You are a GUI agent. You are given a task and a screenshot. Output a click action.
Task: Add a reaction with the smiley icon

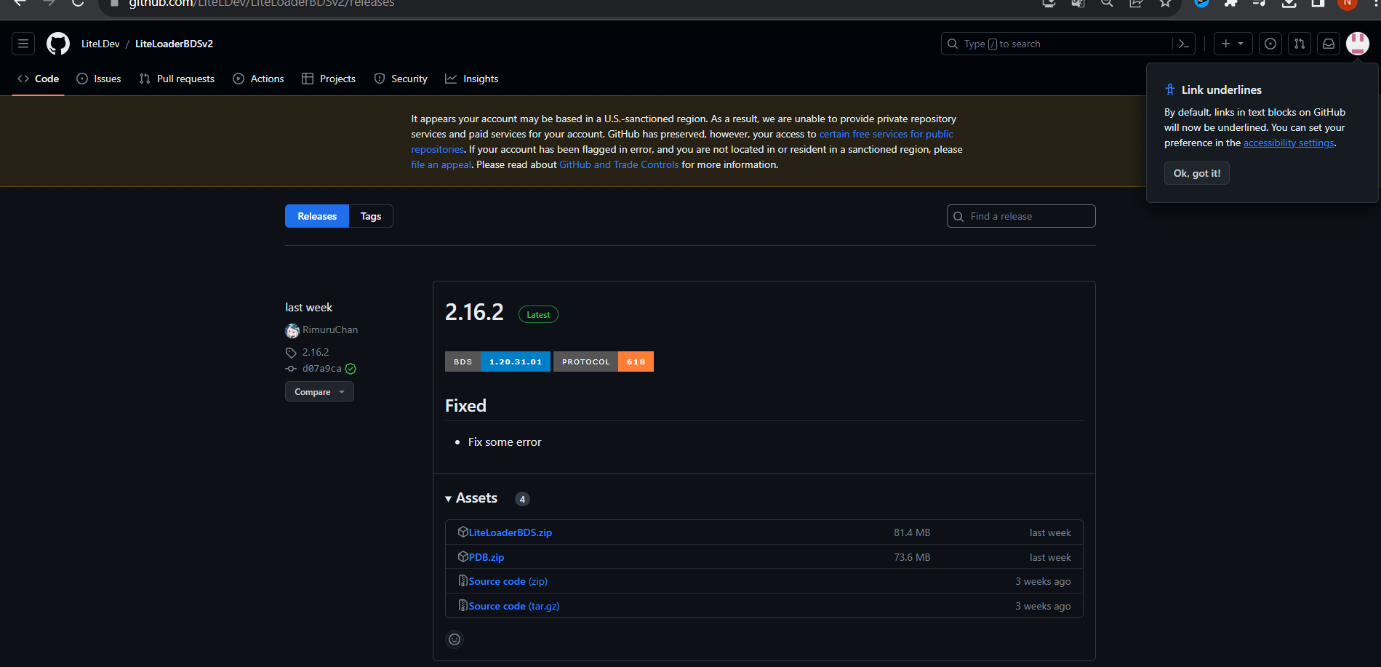pyautogui.click(x=455, y=639)
